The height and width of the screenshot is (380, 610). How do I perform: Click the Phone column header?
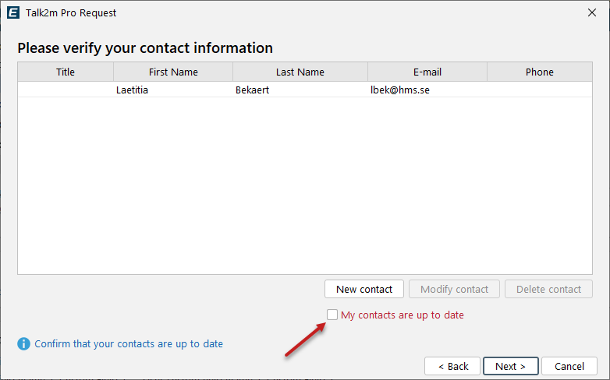pos(539,72)
